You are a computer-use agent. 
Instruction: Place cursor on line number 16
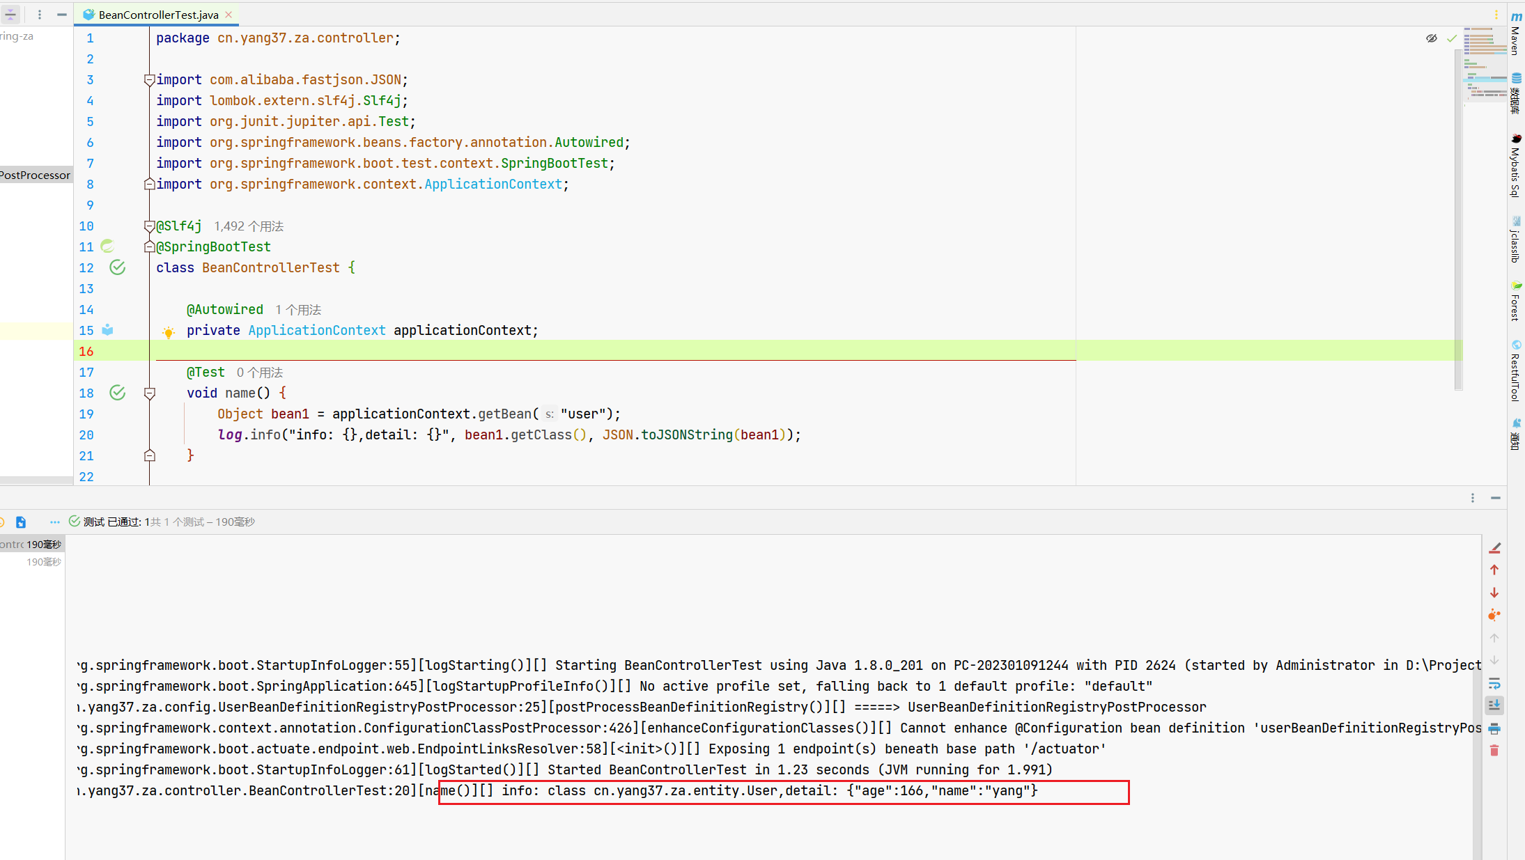click(86, 351)
